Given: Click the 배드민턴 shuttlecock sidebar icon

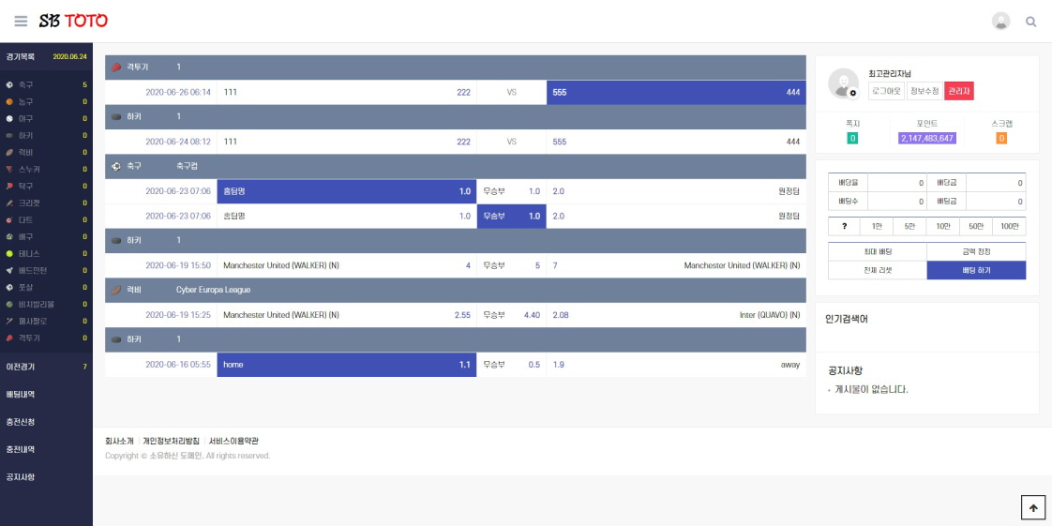Looking at the screenshot, I should pyautogui.click(x=9, y=270).
